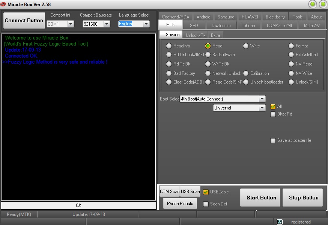
Task: Go to the Blackberry tab
Action: (x=275, y=17)
